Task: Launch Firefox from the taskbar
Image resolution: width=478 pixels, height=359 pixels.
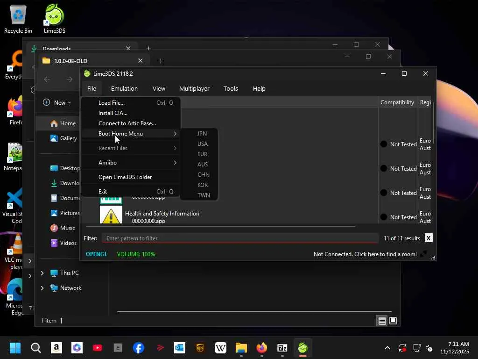Action: pos(262,348)
